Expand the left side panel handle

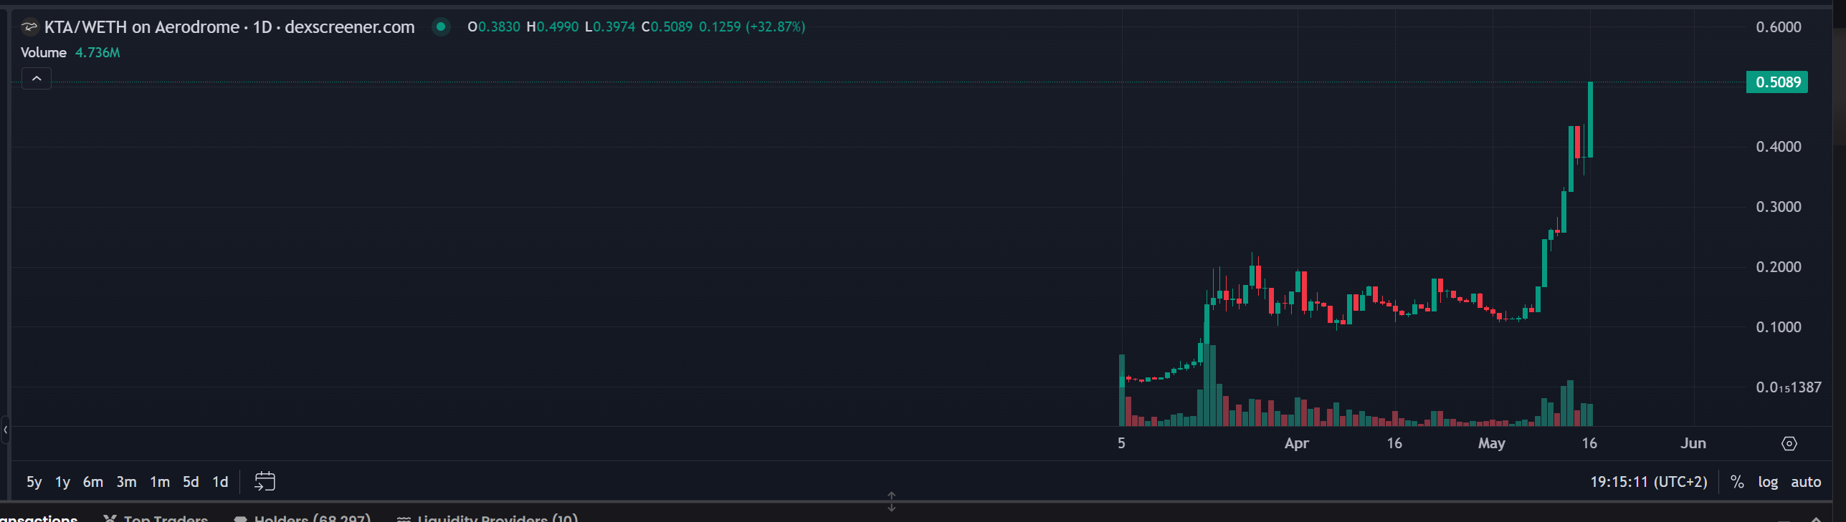point(5,430)
